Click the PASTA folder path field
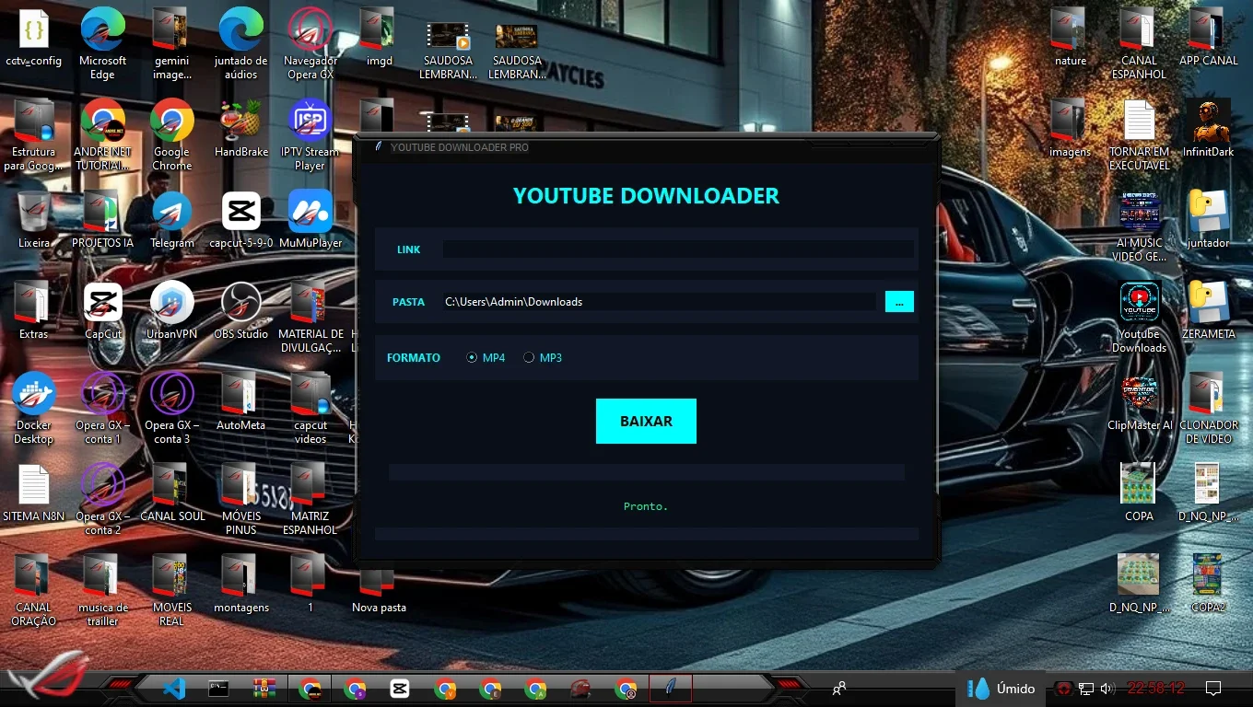This screenshot has height=707, width=1253. click(x=660, y=301)
